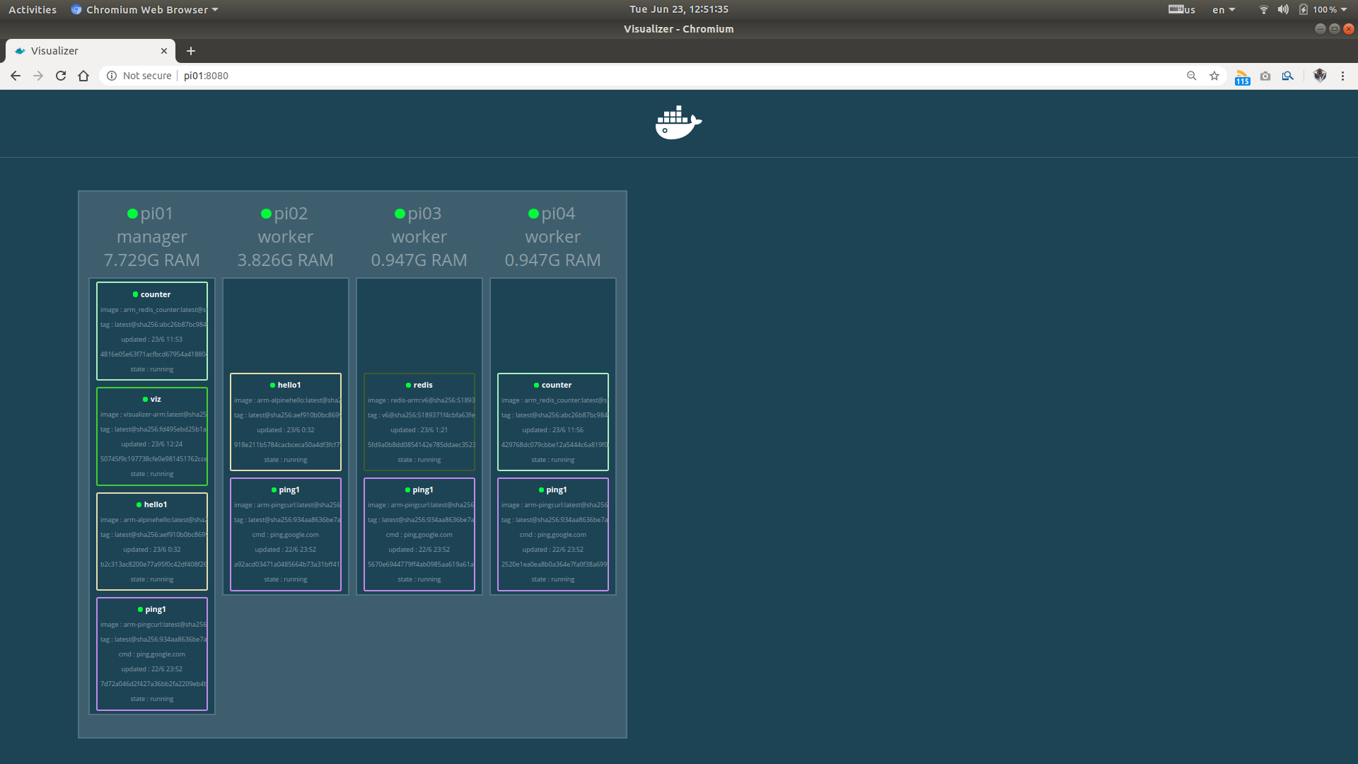Viewport: 1358px width, 764px height.
Task: Click the RSS feed extension icon
Action: (1242, 76)
